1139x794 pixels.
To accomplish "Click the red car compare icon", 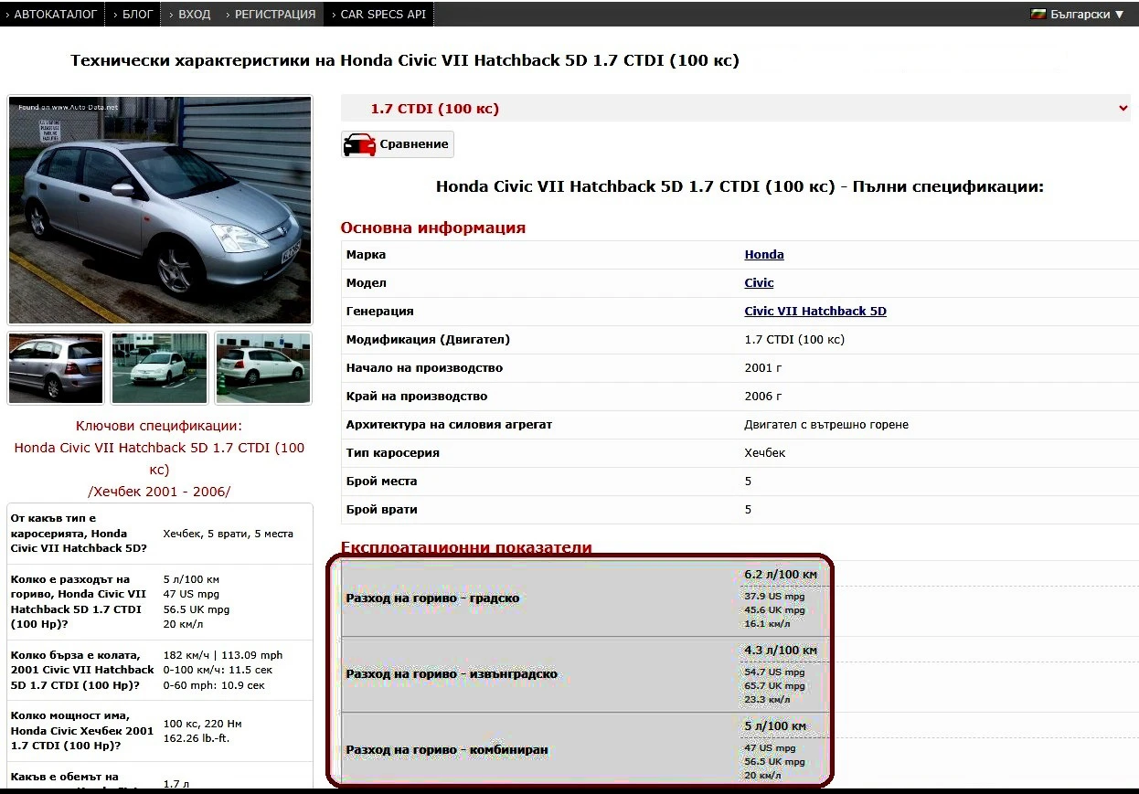I will 360,144.
